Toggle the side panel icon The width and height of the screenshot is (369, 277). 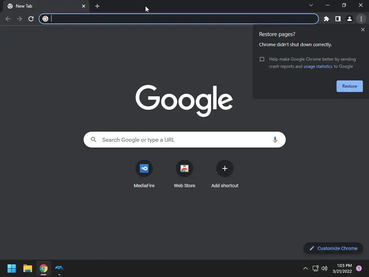(338, 19)
